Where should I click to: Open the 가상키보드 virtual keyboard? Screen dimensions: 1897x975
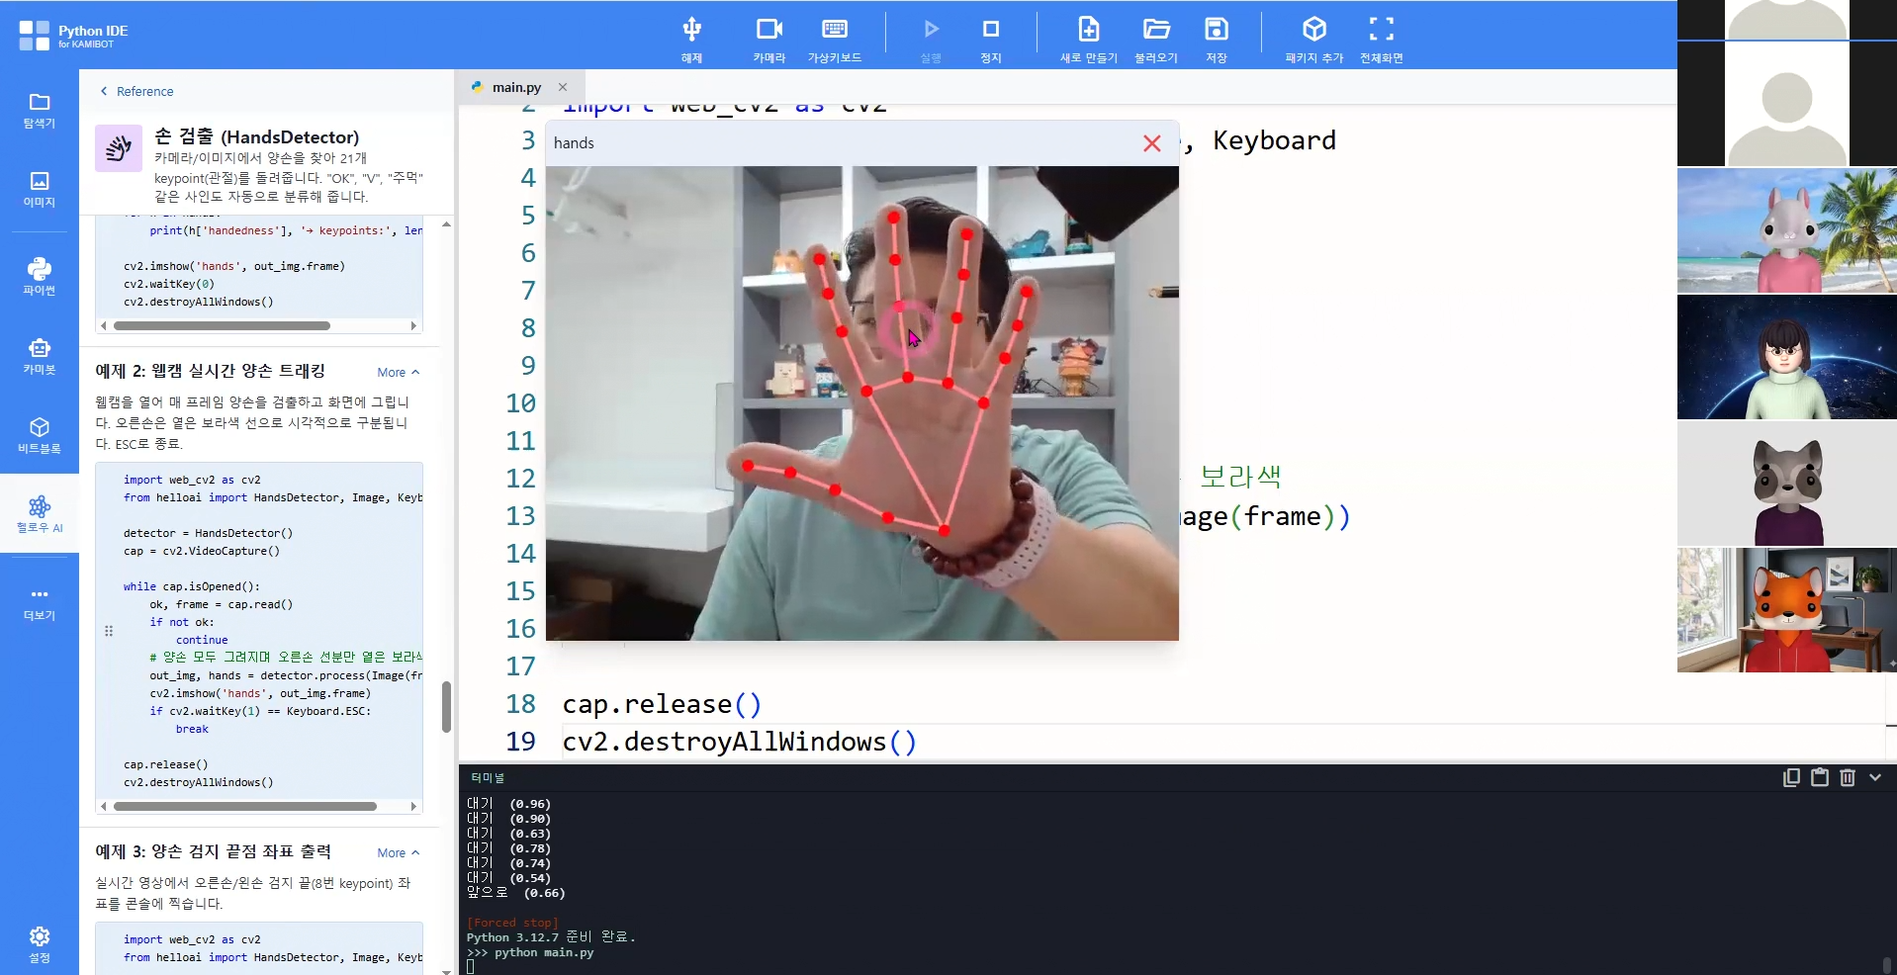click(x=834, y=39)
